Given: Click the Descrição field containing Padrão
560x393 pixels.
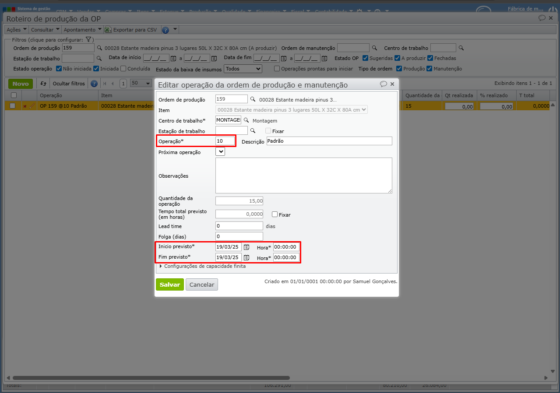Looking at the screenshot, I should click(x=329, y=141).
